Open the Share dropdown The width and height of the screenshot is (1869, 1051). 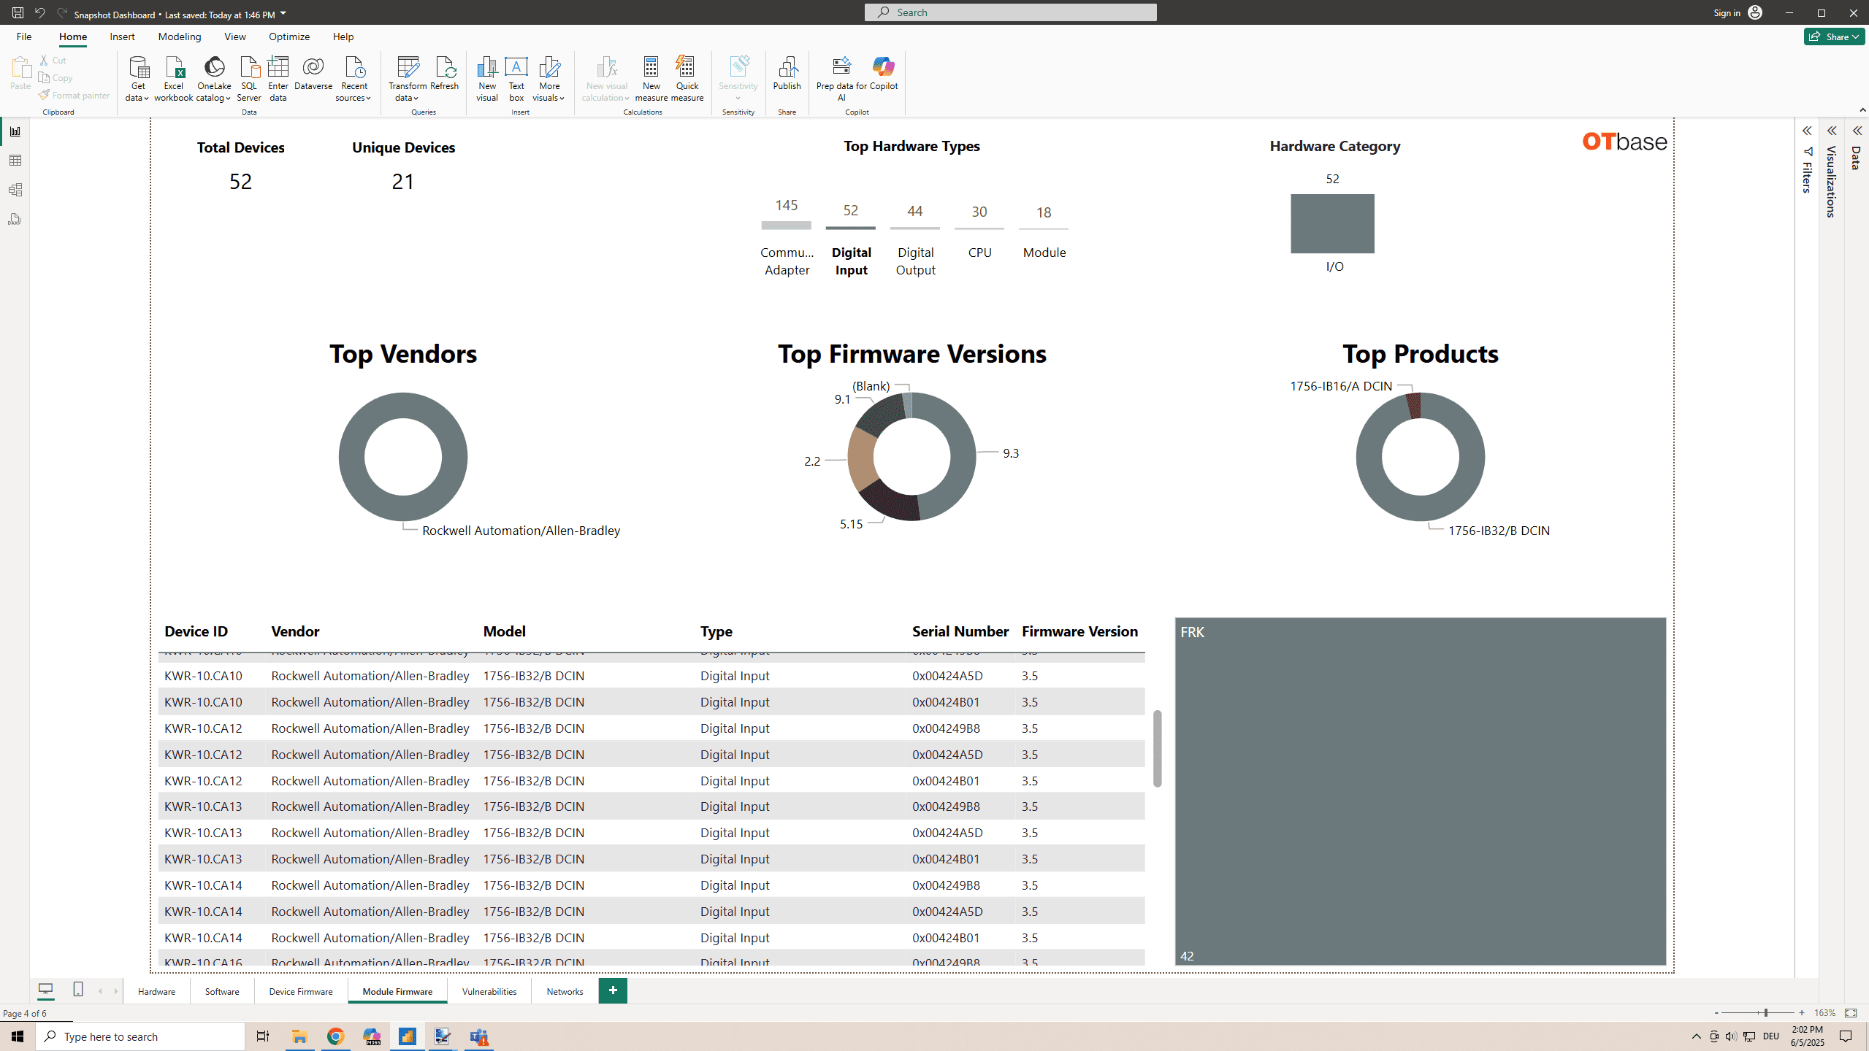(x=1834, y=36)
